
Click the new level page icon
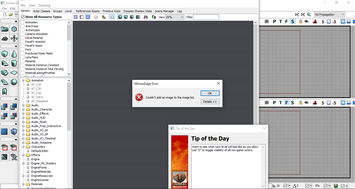[x=4, y=15]
